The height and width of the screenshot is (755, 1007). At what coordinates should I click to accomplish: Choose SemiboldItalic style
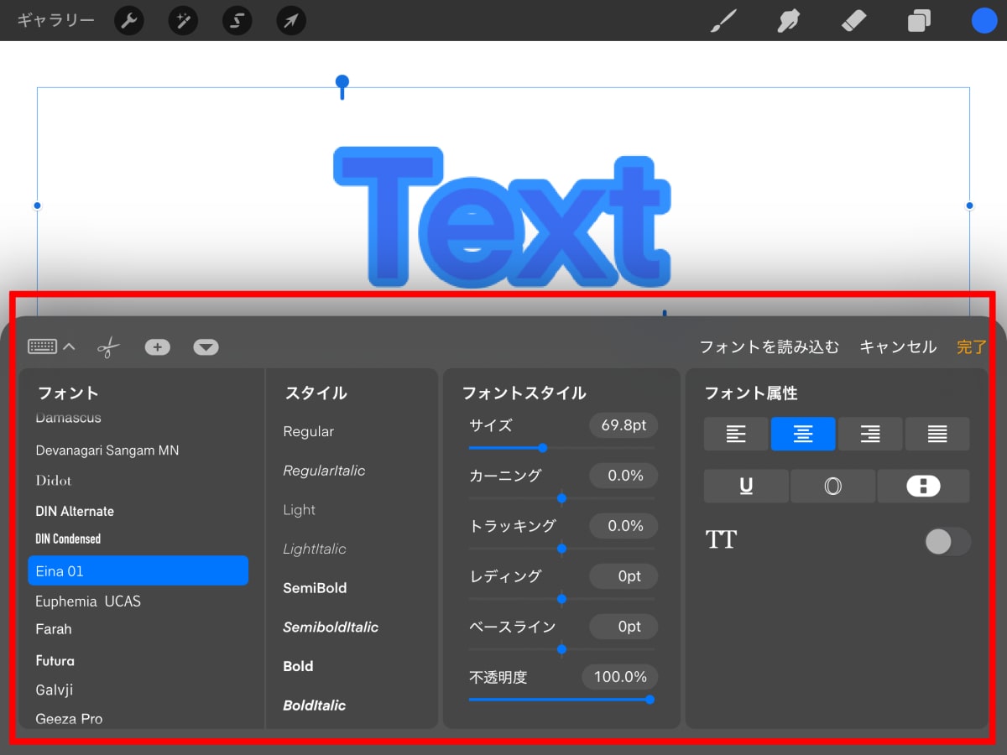pyautogui.click(x=331, y=627)
